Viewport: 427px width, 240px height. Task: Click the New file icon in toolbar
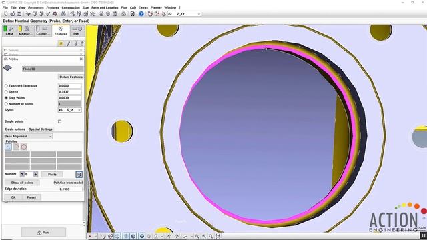point(6,14)
